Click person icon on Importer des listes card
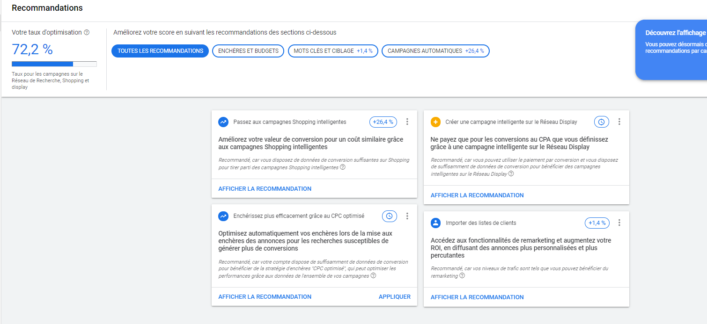This screenshot has height=324, width=707. (x=435, y=223)
